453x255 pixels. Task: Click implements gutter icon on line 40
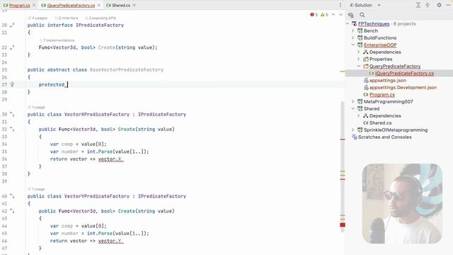coord(12,196)
